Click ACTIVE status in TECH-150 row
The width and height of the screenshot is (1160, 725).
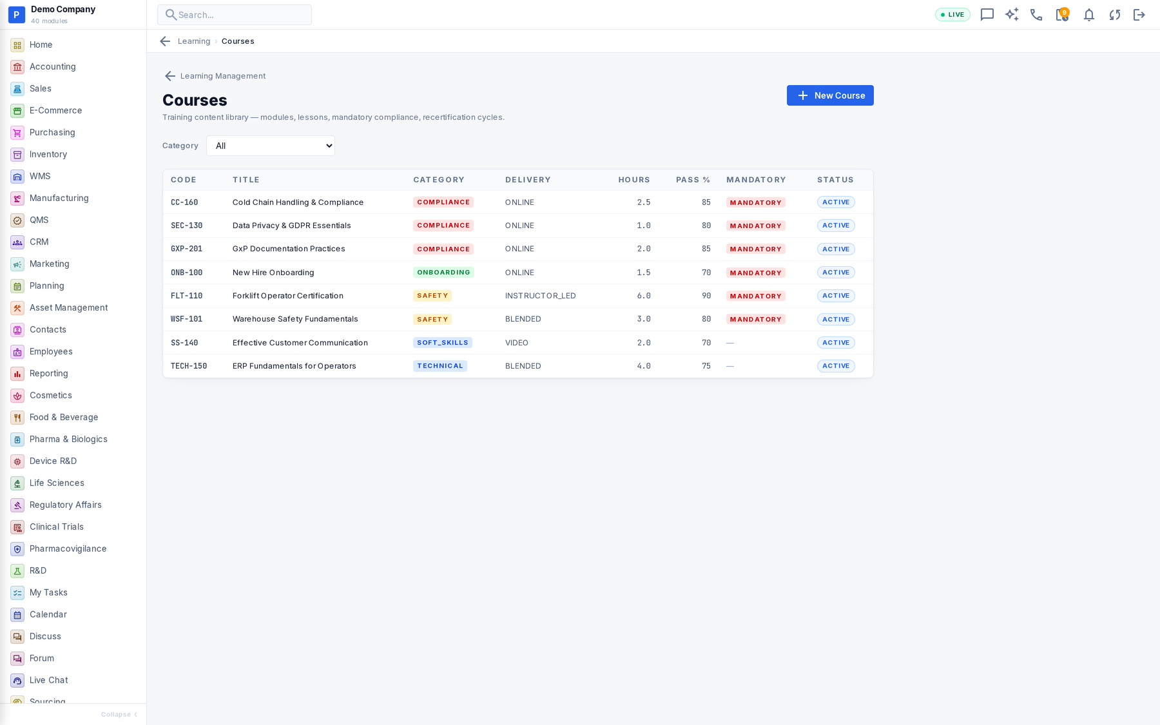tap(836, 366)
